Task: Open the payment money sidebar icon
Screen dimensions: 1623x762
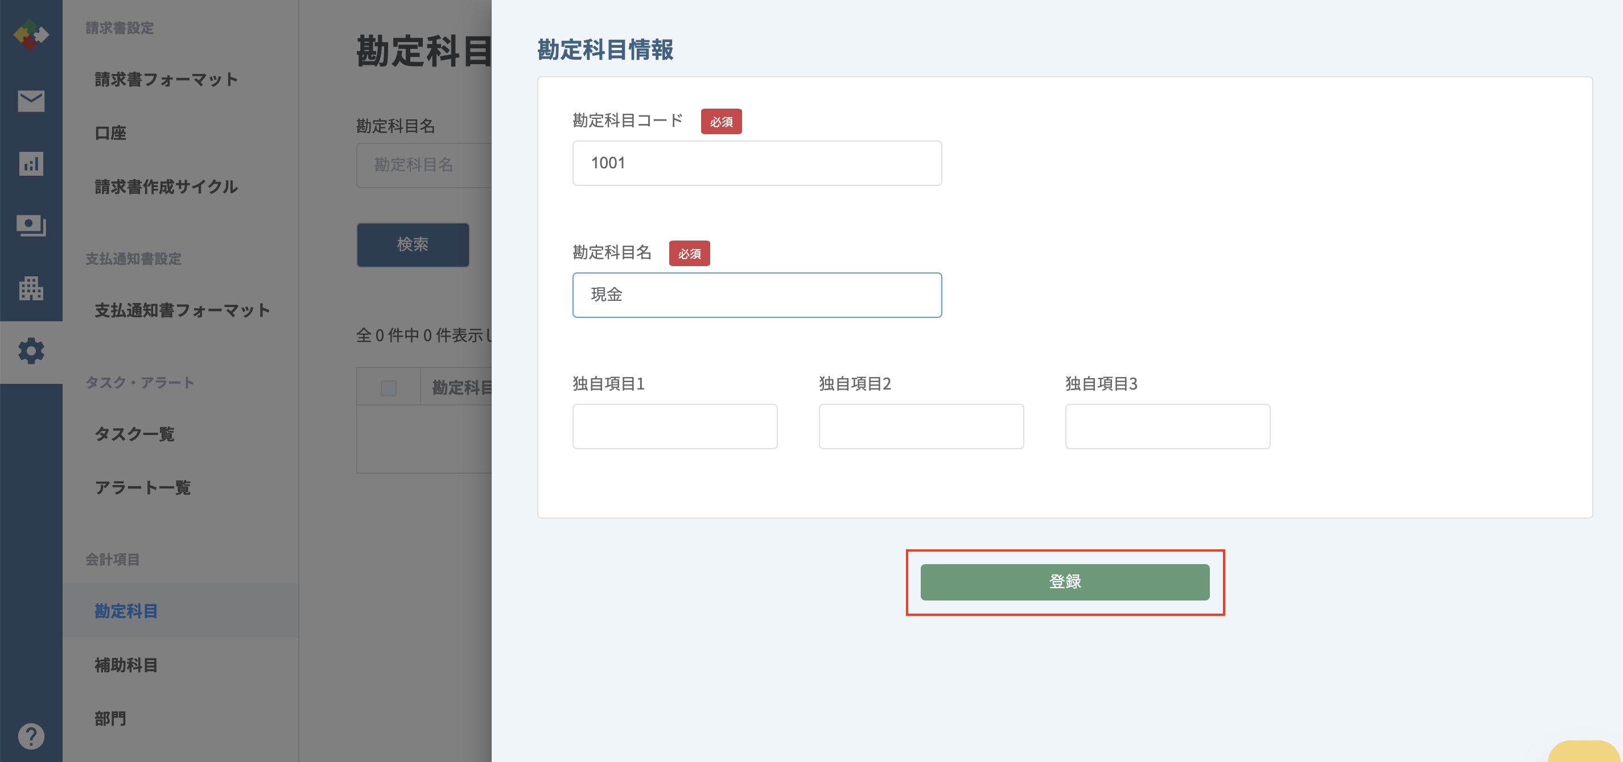Action: [31, 225]
